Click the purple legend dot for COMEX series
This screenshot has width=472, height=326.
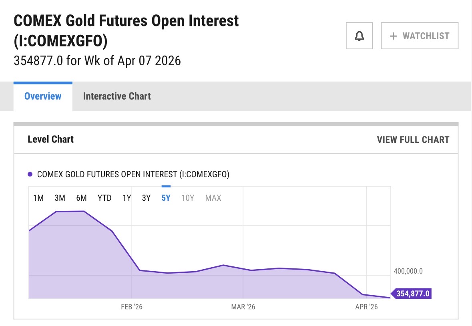click(x=30, y=174)
